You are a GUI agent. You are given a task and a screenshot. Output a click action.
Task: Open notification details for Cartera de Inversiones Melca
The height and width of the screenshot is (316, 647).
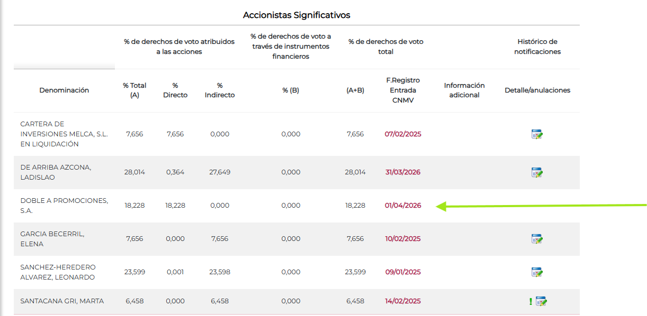point(537,134)
